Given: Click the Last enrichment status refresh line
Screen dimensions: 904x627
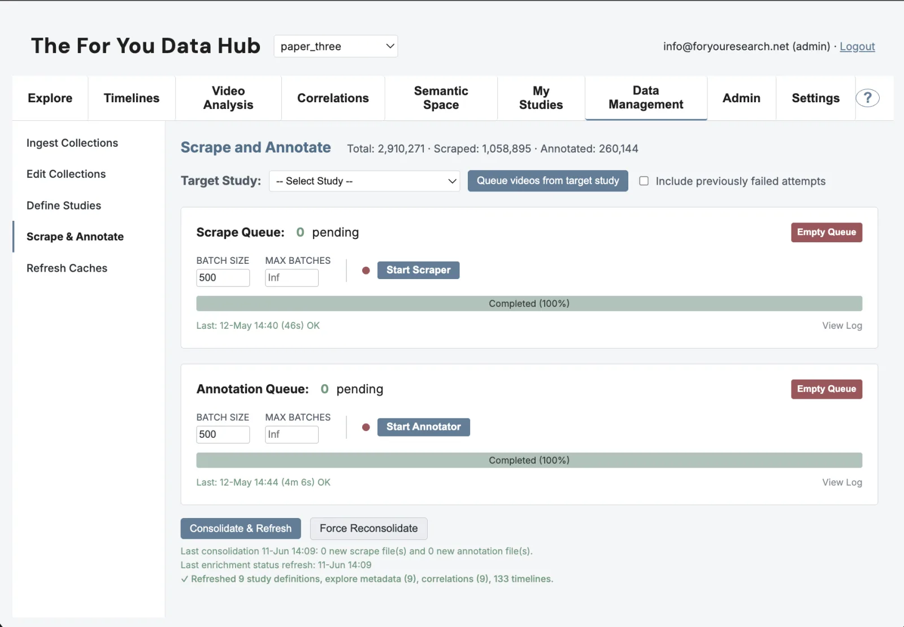Looking at the screenshot, I should (276, 565).
